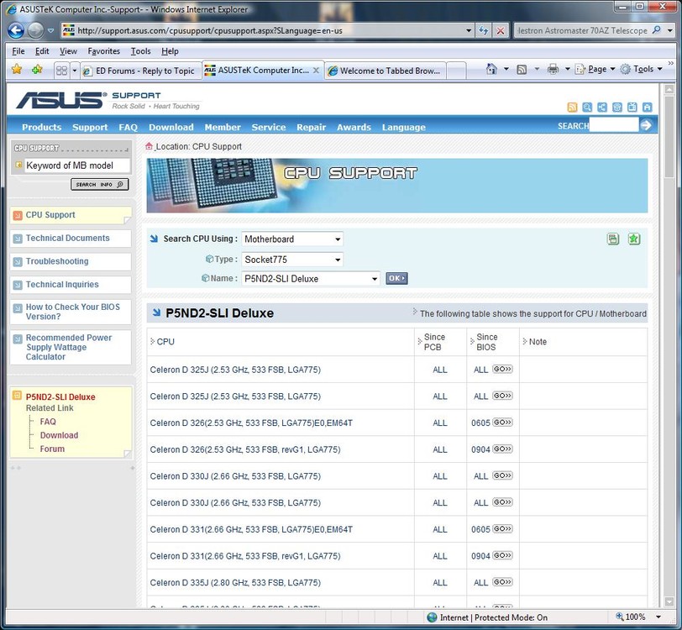Screen dimensions: 682x630
Task: Click the Forum link under Related Link
Action: click(x=52, y=449)
